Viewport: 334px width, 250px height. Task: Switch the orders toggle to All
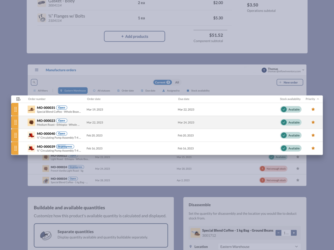177,82
